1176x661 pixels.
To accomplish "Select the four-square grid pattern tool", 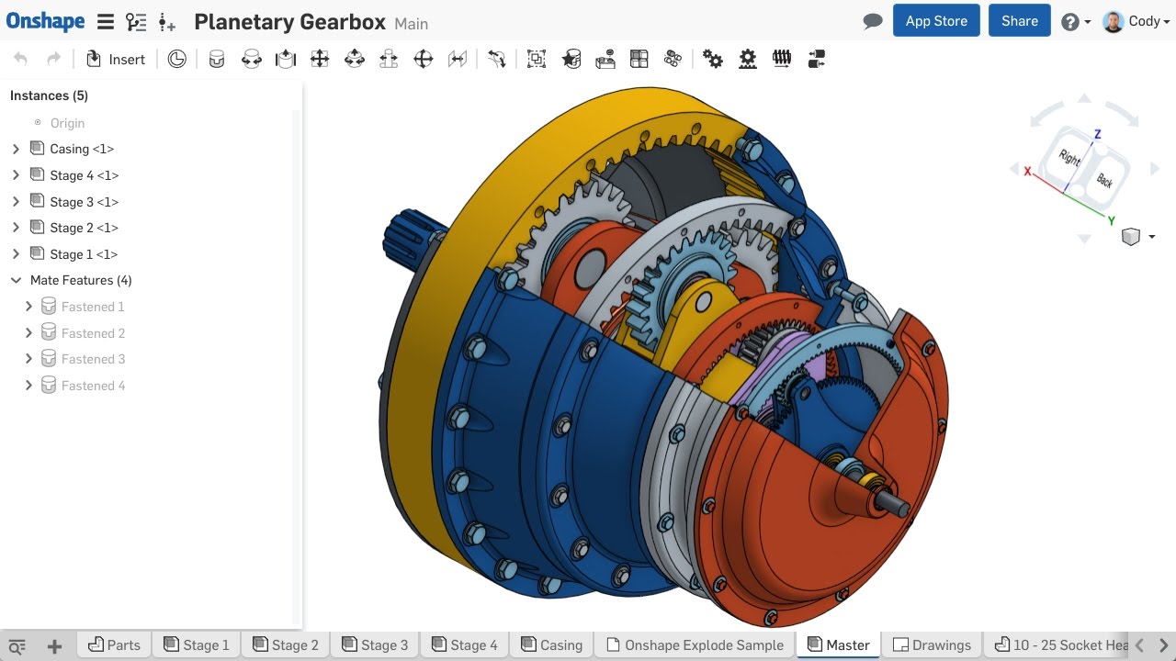I will 639,59.
